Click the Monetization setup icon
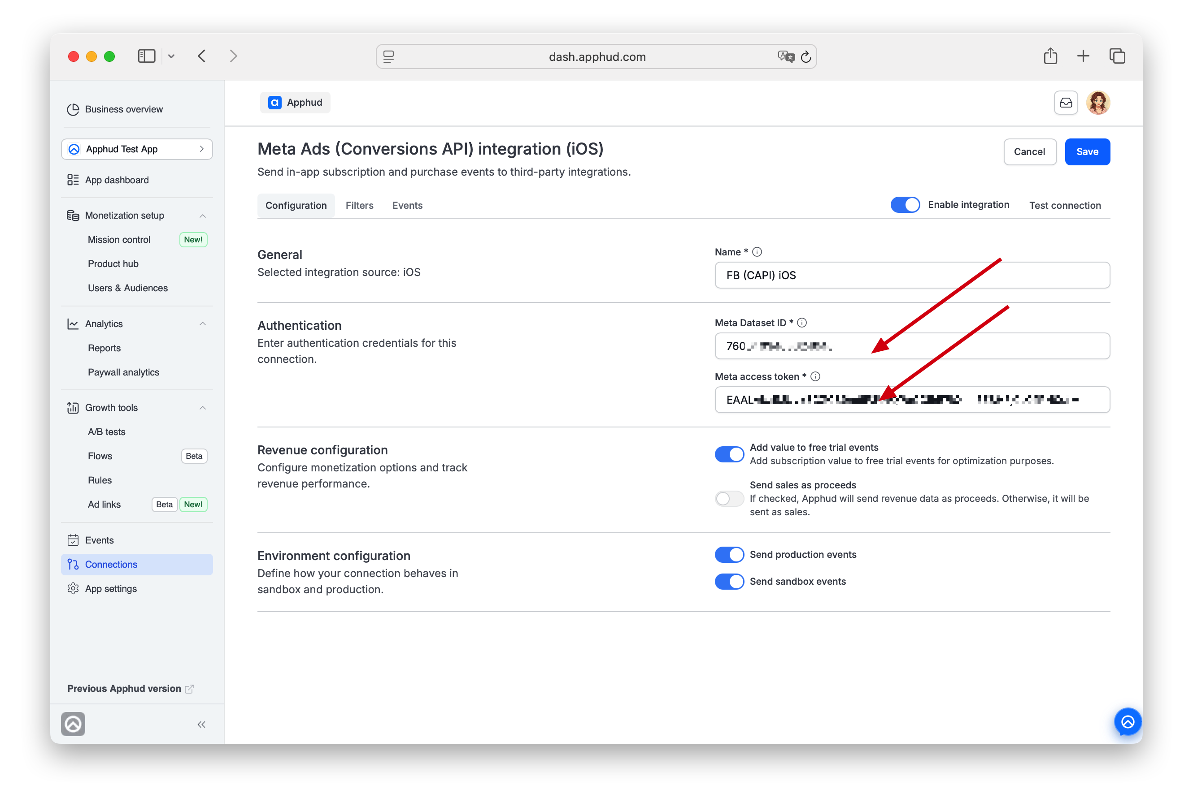Viewport: 1193px width, 811px height. click(x=73, y=216)
